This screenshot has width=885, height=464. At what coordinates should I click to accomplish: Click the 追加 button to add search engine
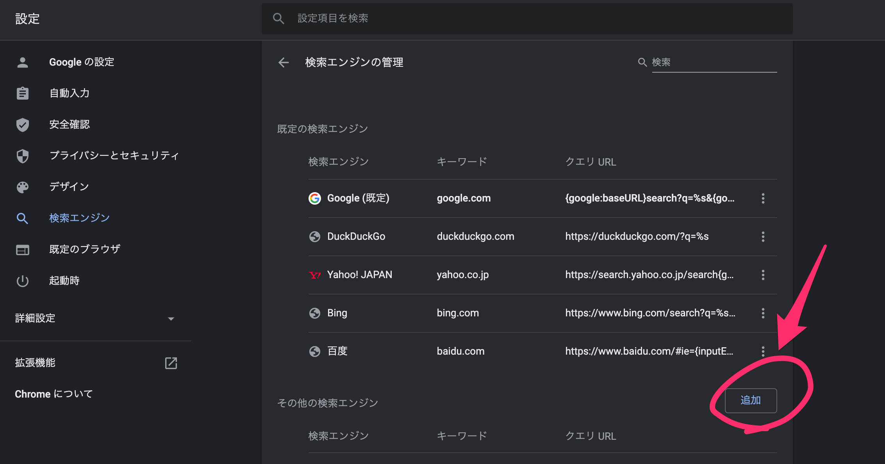[x=751, y=400]
